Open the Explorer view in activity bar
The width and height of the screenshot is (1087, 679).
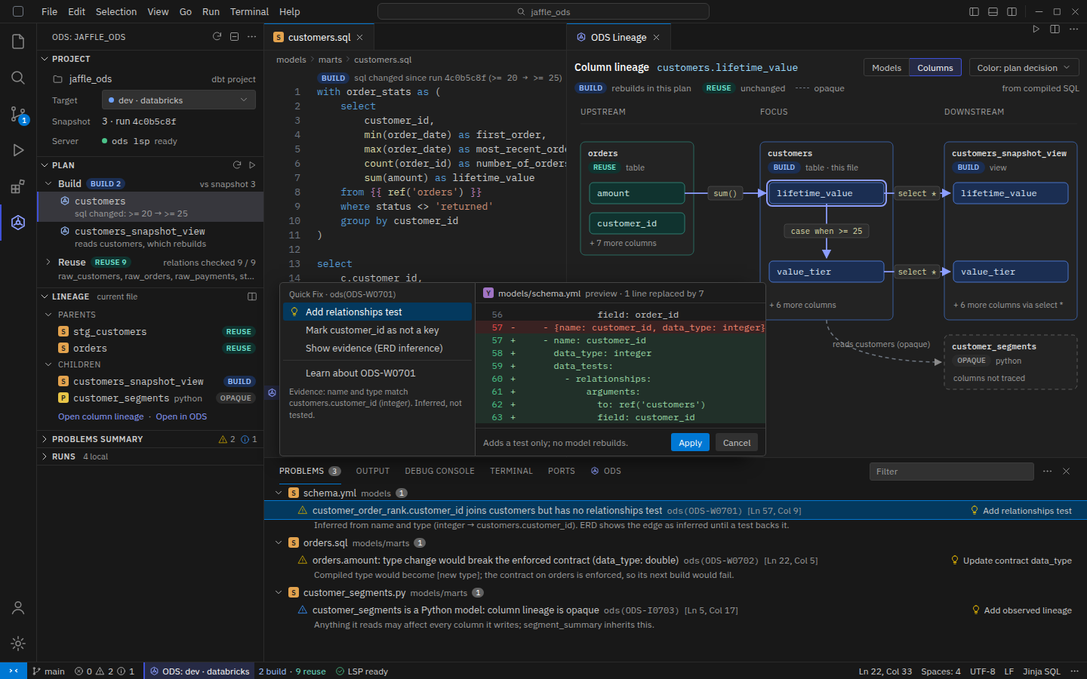18,41
